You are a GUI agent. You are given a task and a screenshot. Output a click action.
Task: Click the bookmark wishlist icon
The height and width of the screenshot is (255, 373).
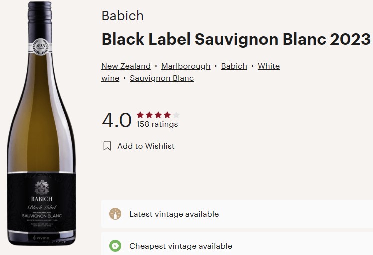click(107, 146)
